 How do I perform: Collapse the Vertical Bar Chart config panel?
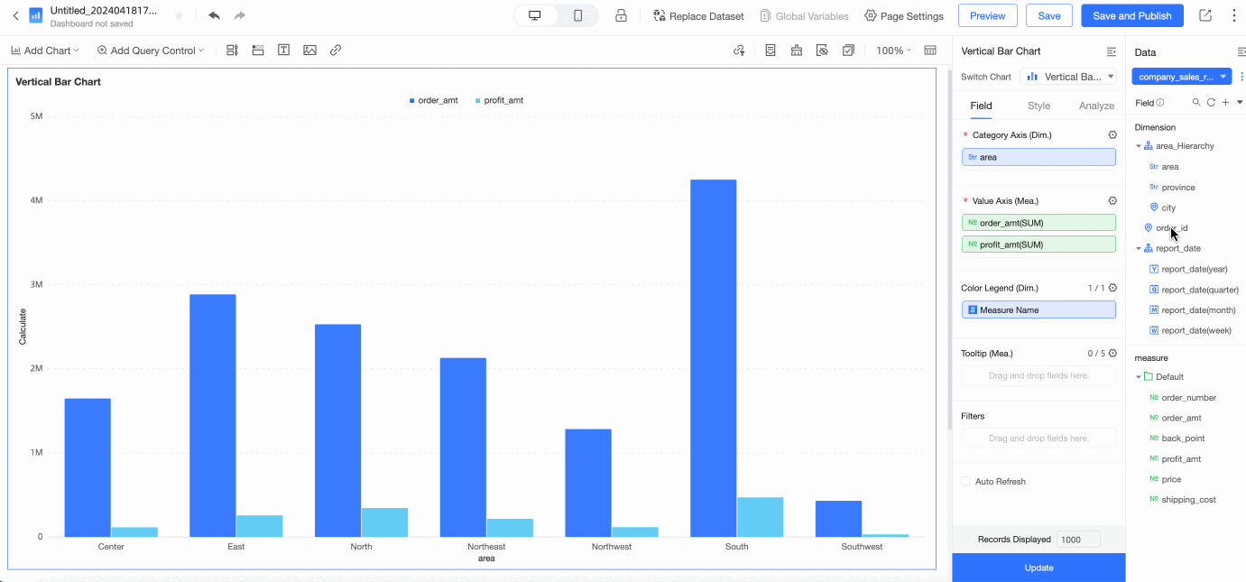pos(1112,51)
